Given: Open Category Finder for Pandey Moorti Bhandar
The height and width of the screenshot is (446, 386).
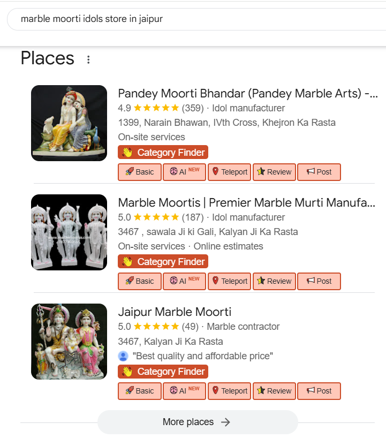Looking at the screenshot, I should [163, 153].
